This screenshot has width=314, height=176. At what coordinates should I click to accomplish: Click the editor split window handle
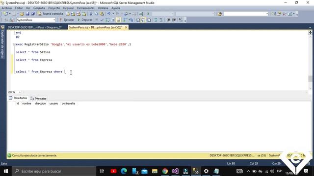tap(310, 33)
